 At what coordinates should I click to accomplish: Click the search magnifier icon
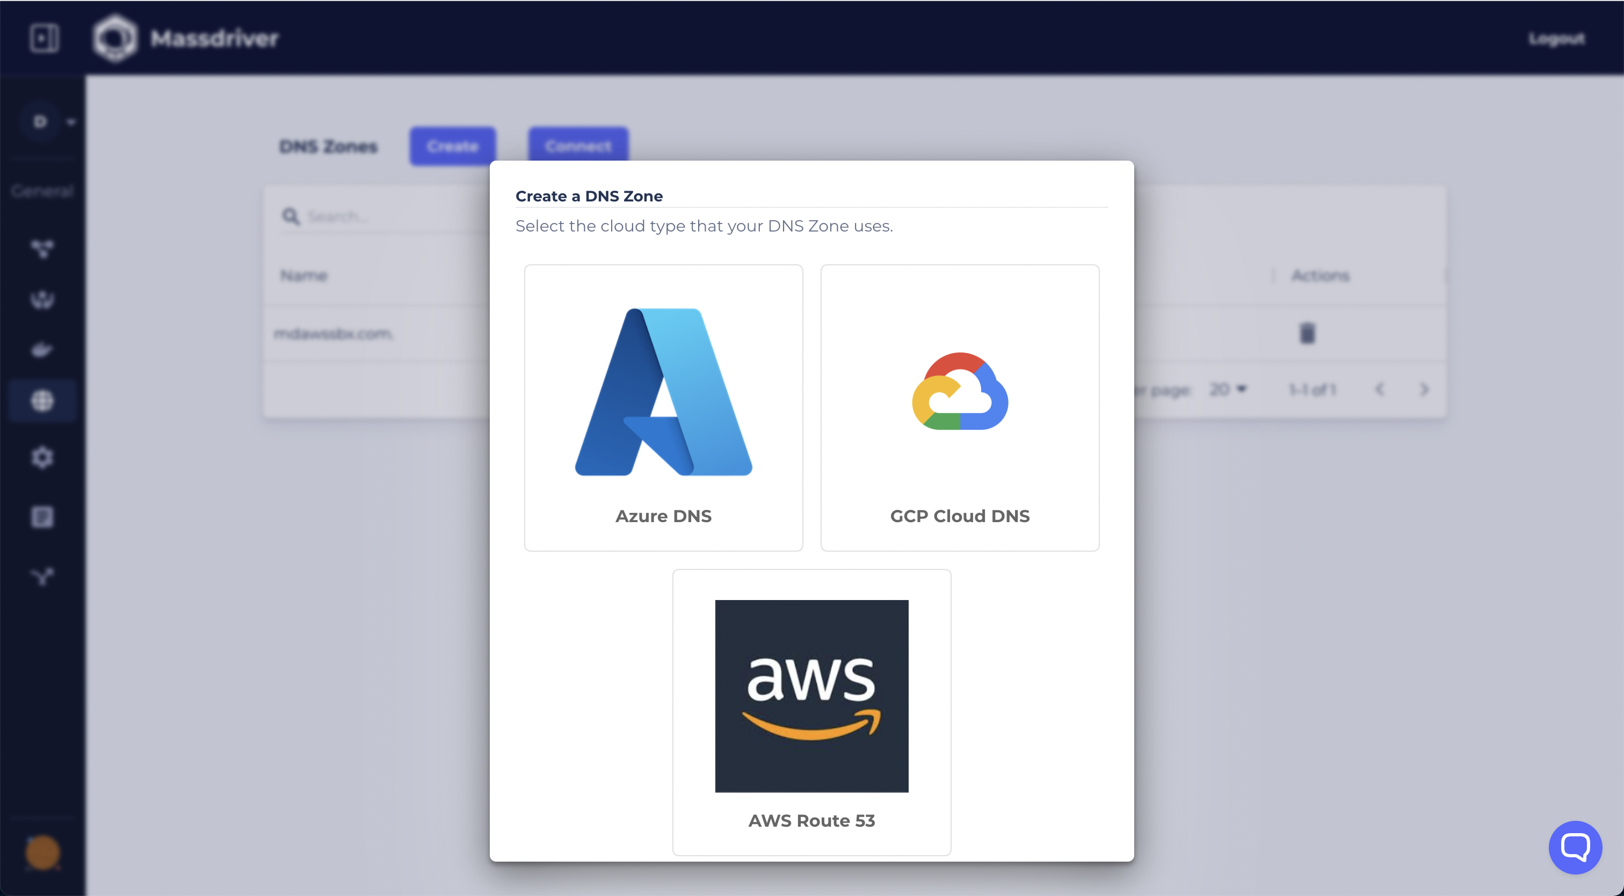(x=290, y=216)
